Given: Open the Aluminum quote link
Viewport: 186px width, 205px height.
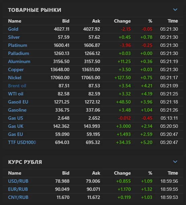Looking at the screenshot, I should click(19, 61).
